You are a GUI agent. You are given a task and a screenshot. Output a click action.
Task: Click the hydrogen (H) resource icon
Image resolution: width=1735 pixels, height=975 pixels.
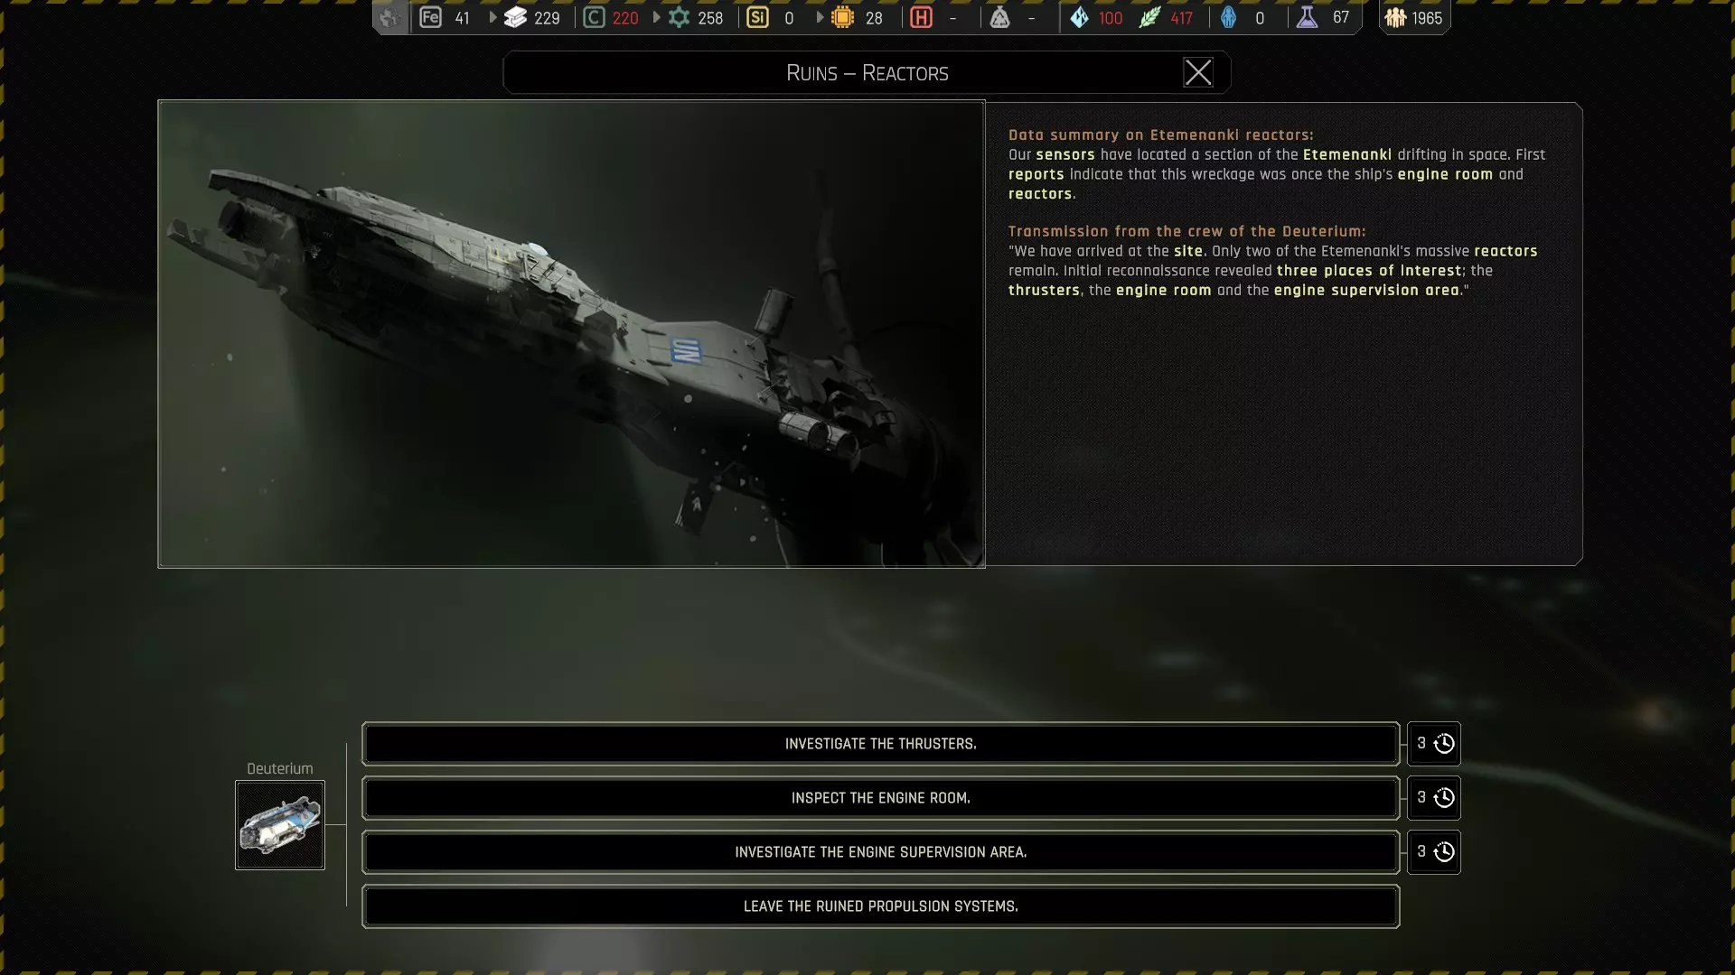921,17
